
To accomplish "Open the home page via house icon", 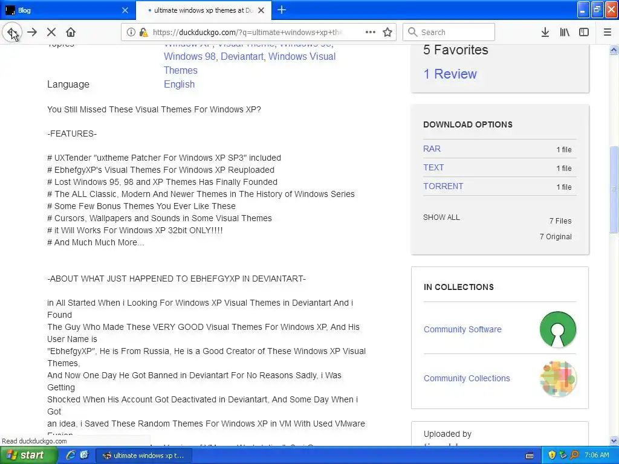I will (x=71, y=32).
